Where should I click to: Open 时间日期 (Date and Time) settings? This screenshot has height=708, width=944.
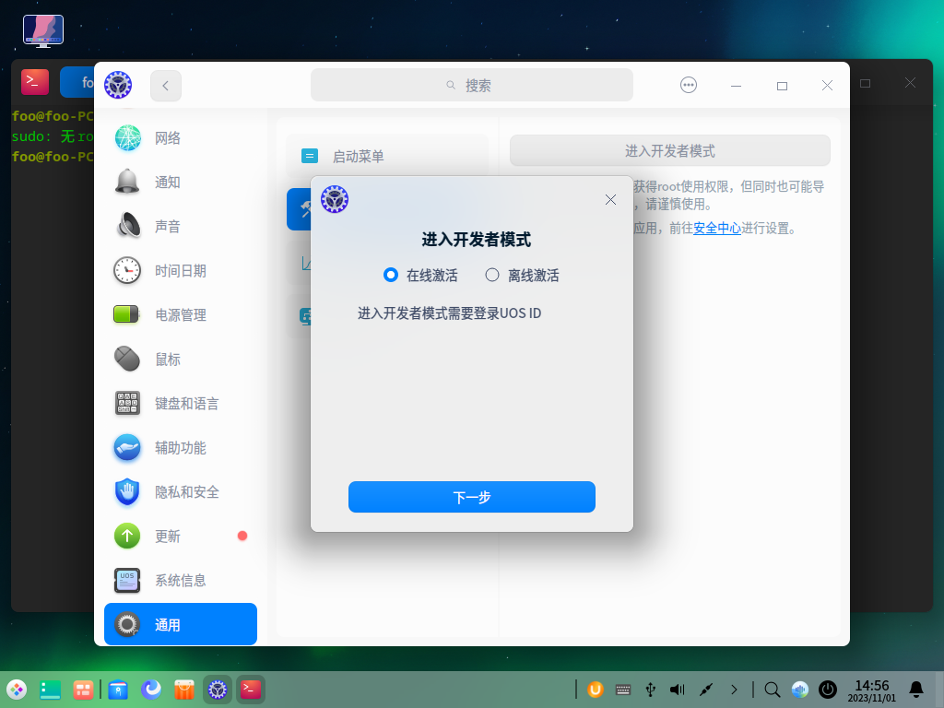pyautogui.click(x=180, y=271)
